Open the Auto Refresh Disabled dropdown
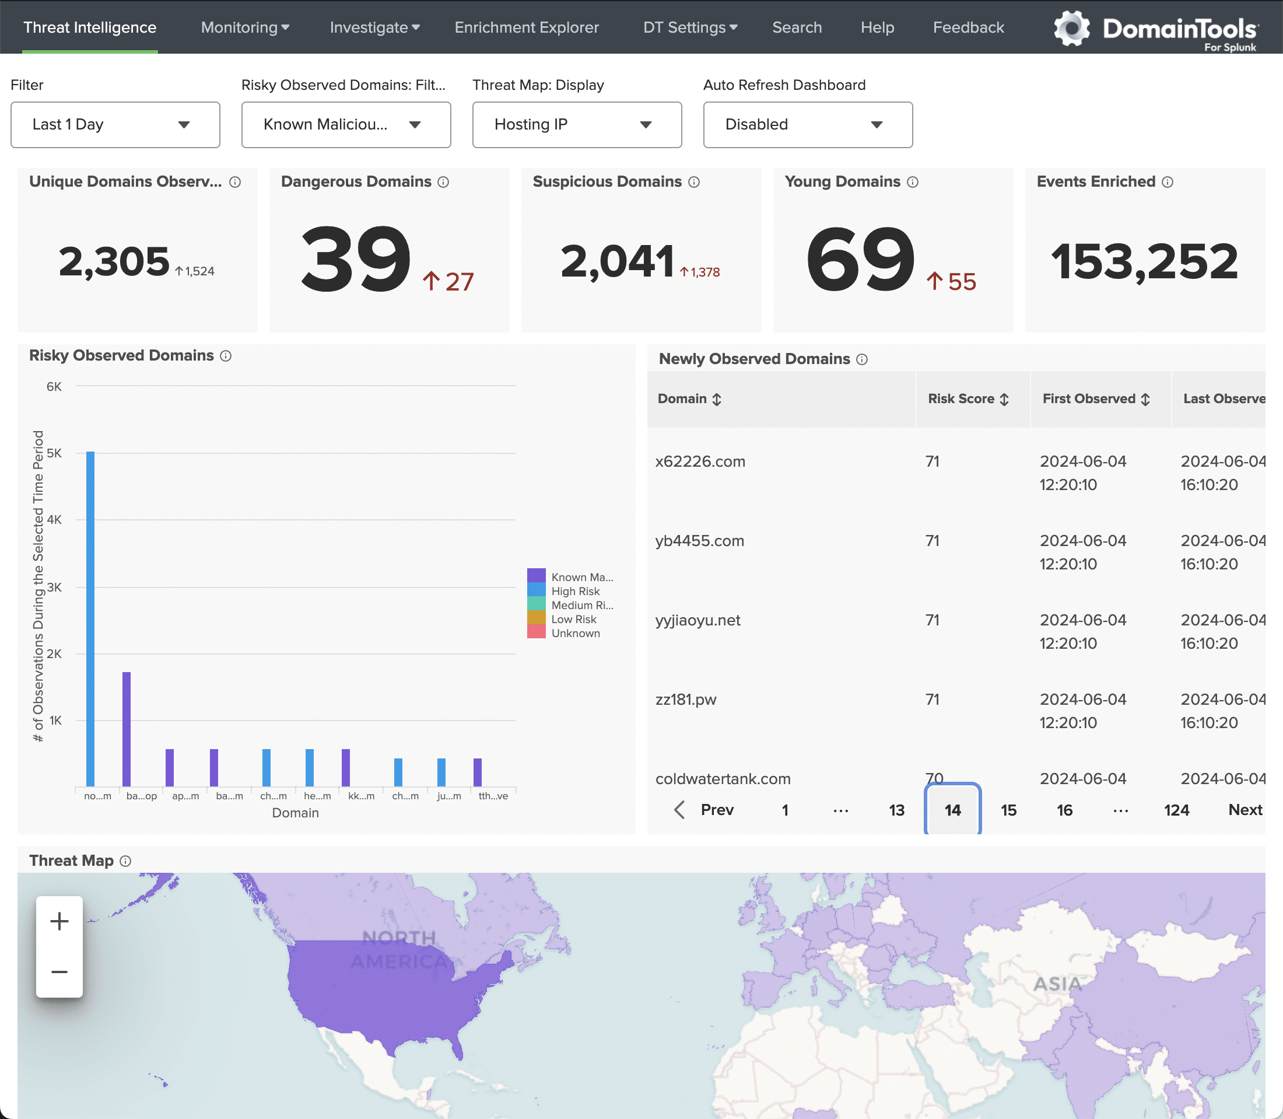Screen dimensions: 1283x1119 click(808, 125)
